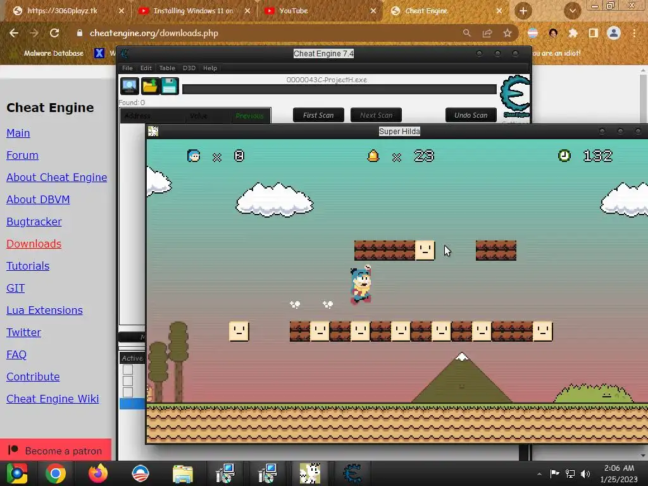Show hidden tray icons arrow
The image size is (648, 486).
539,474
